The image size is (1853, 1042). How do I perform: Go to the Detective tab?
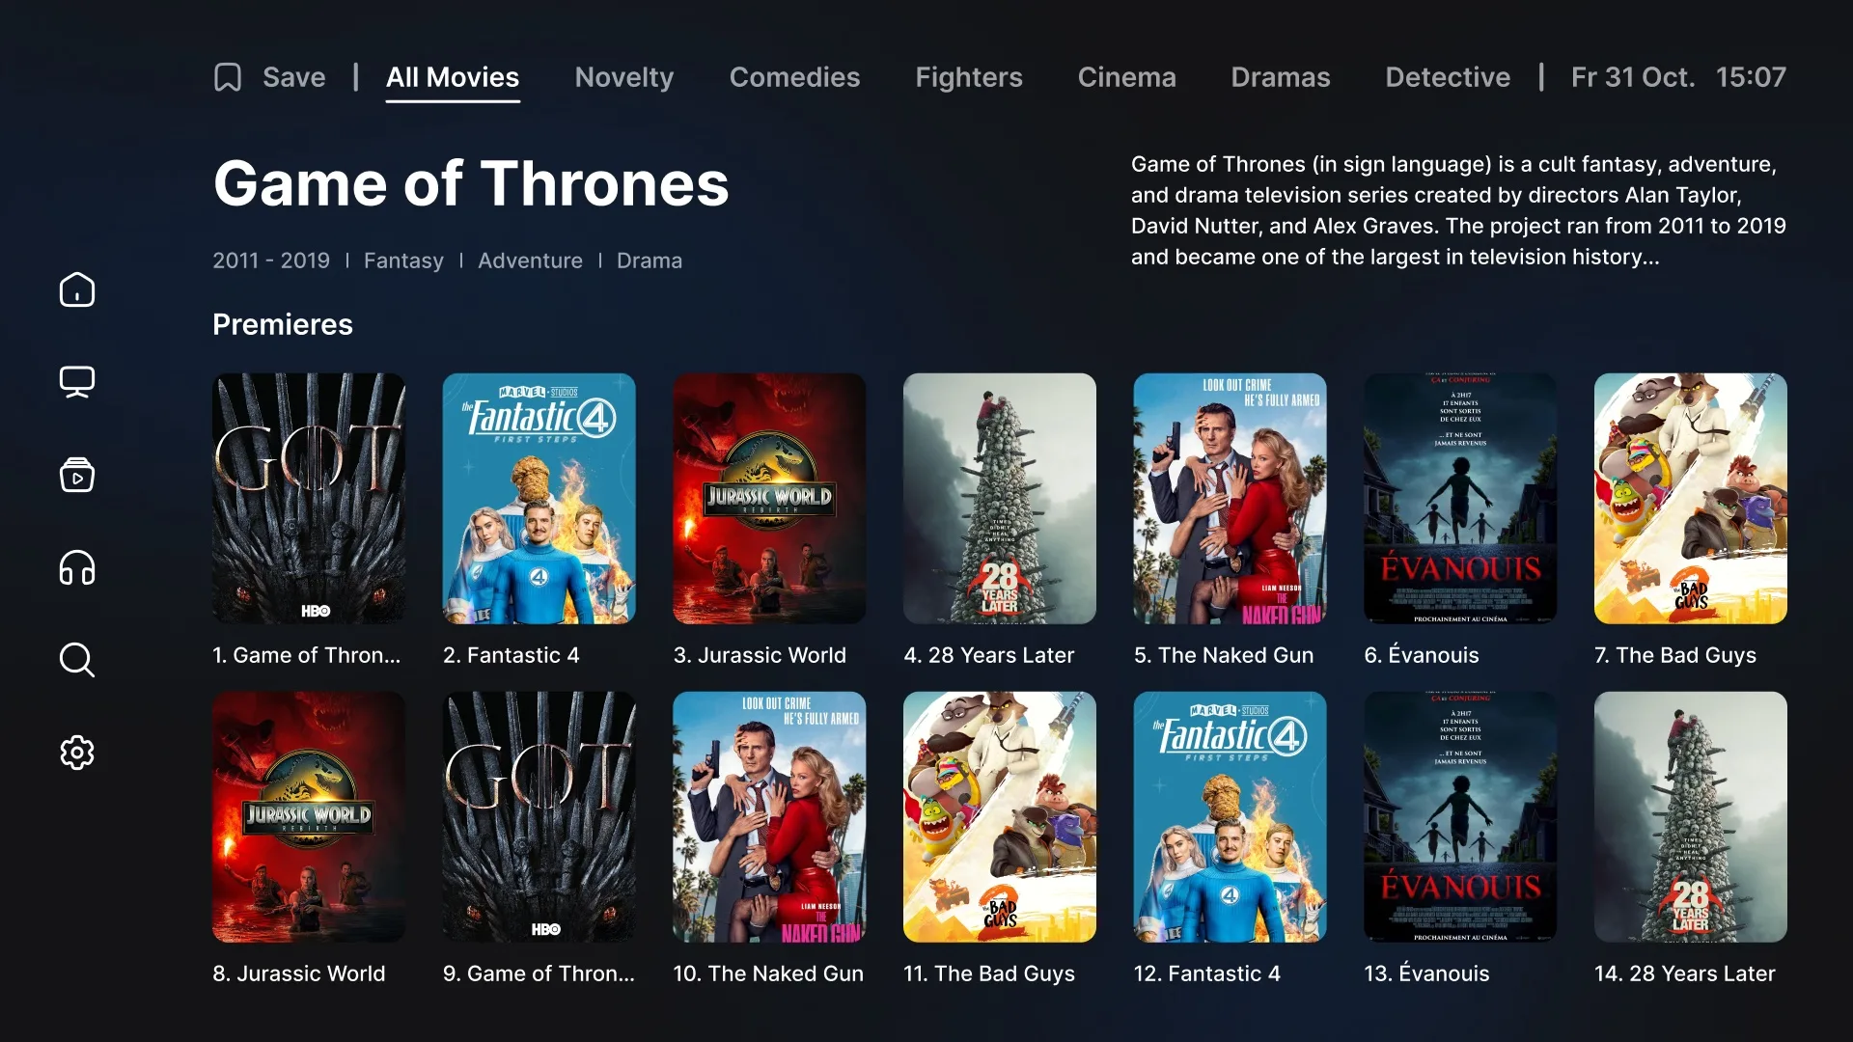1448,77
